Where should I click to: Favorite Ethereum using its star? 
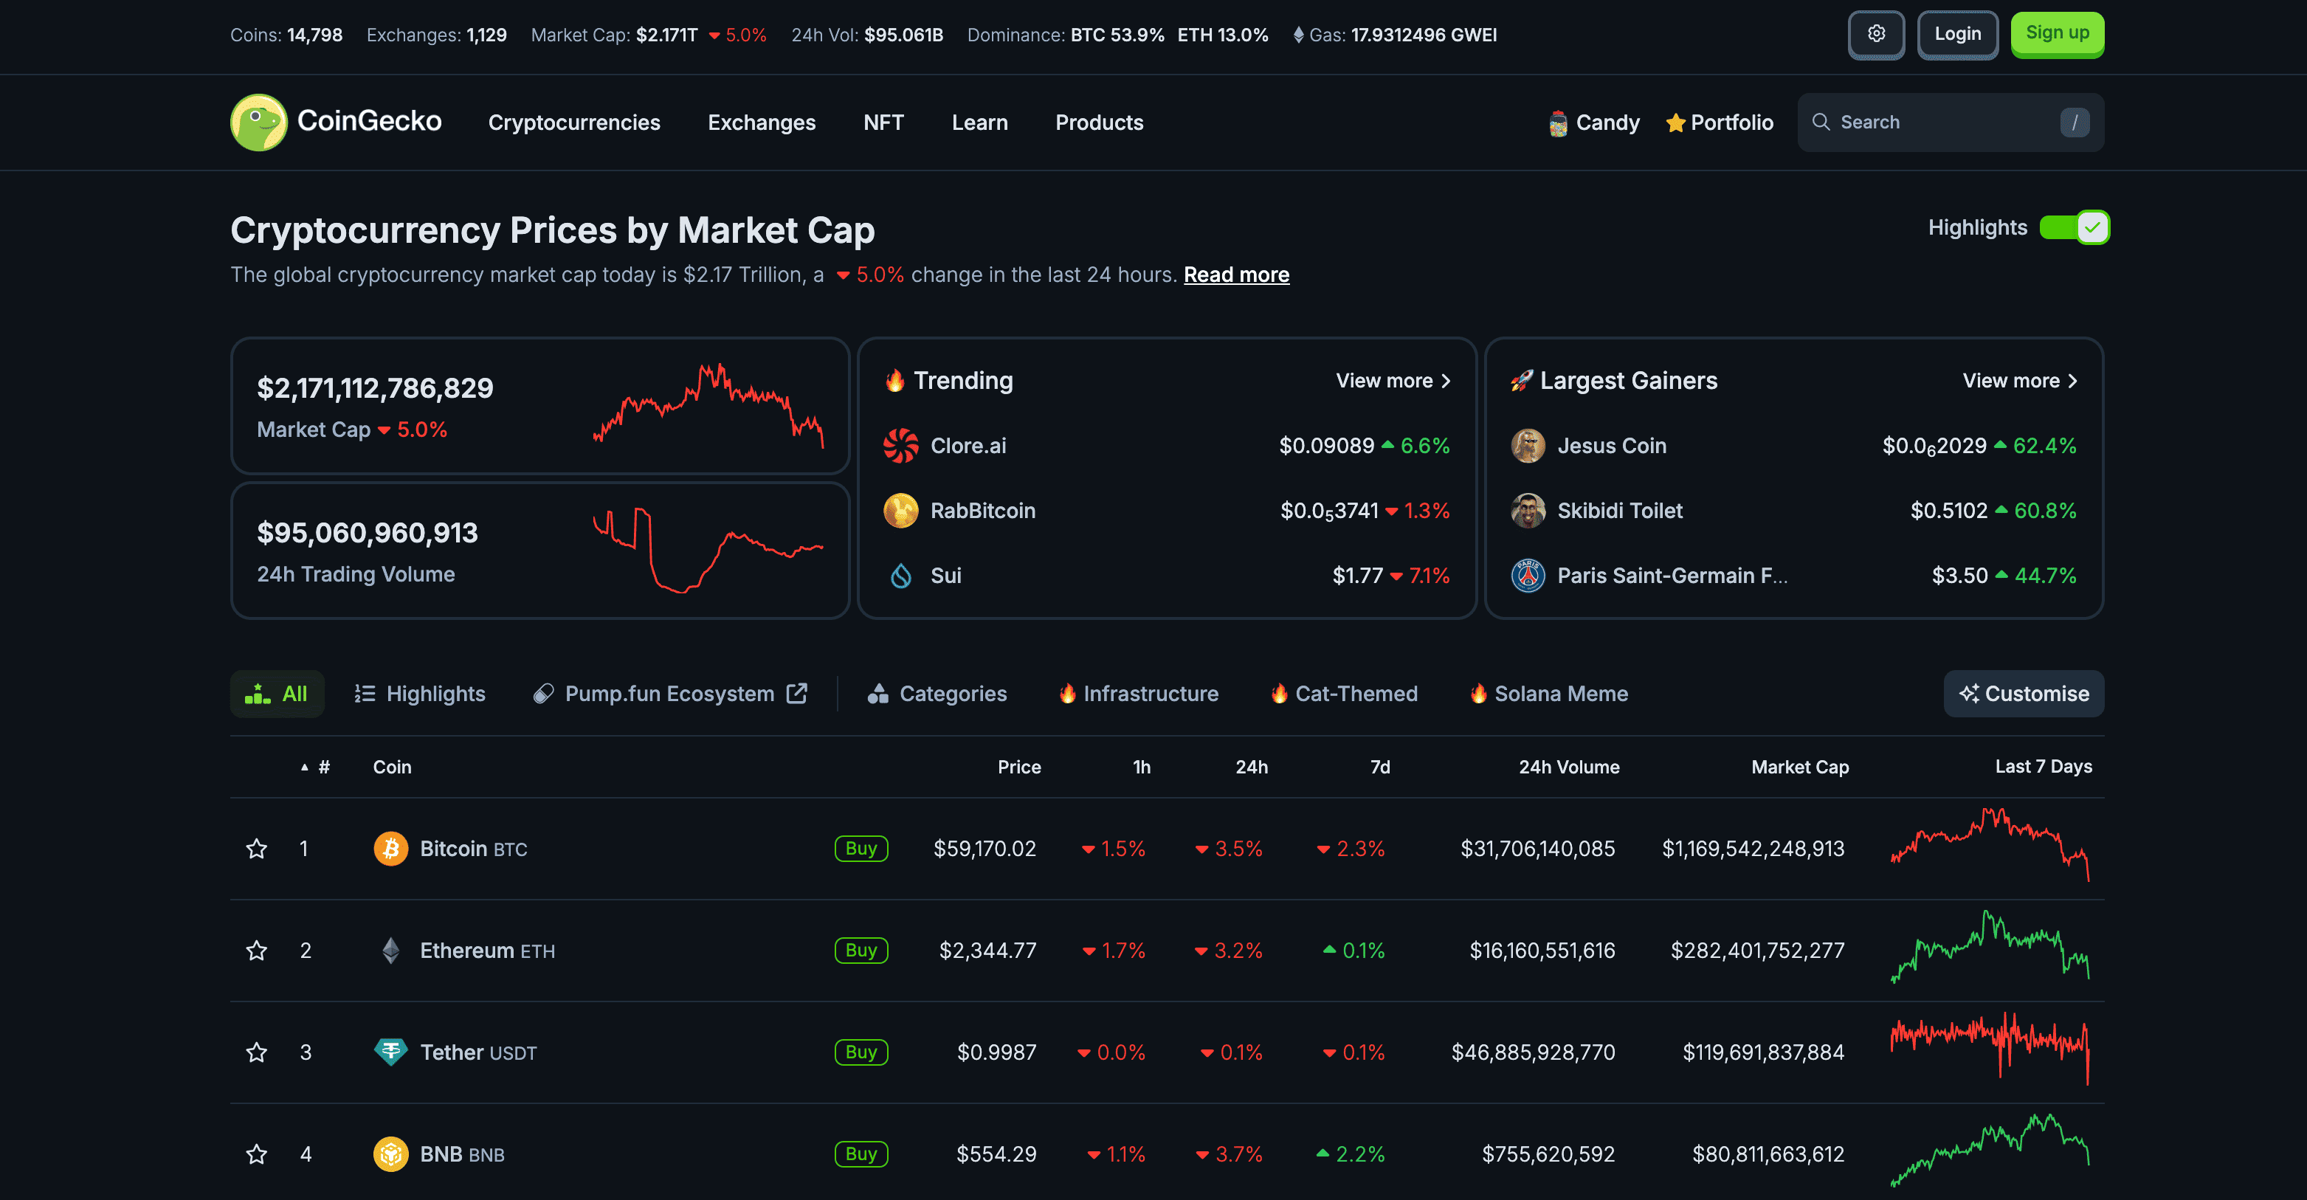click(x=256, y=950)
